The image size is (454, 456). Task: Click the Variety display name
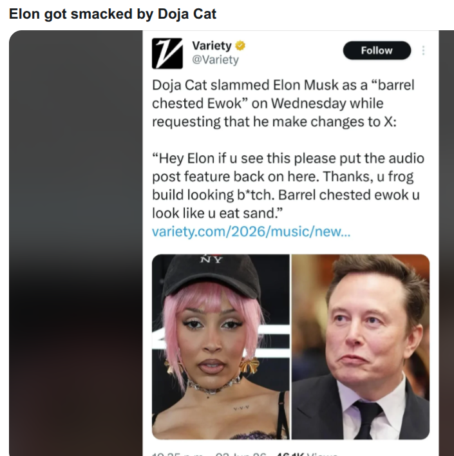212,45
